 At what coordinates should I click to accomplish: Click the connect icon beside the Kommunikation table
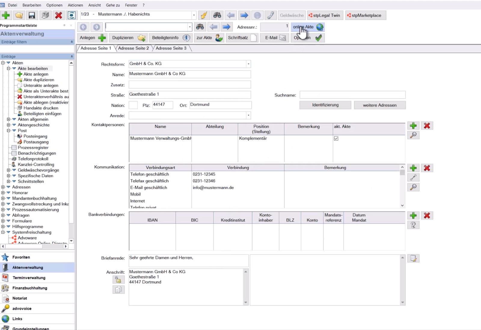tap(413, 178)
